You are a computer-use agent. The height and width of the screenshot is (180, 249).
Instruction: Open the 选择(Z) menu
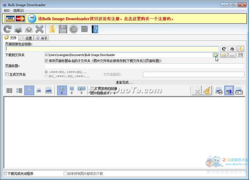(x=18, y=11)
